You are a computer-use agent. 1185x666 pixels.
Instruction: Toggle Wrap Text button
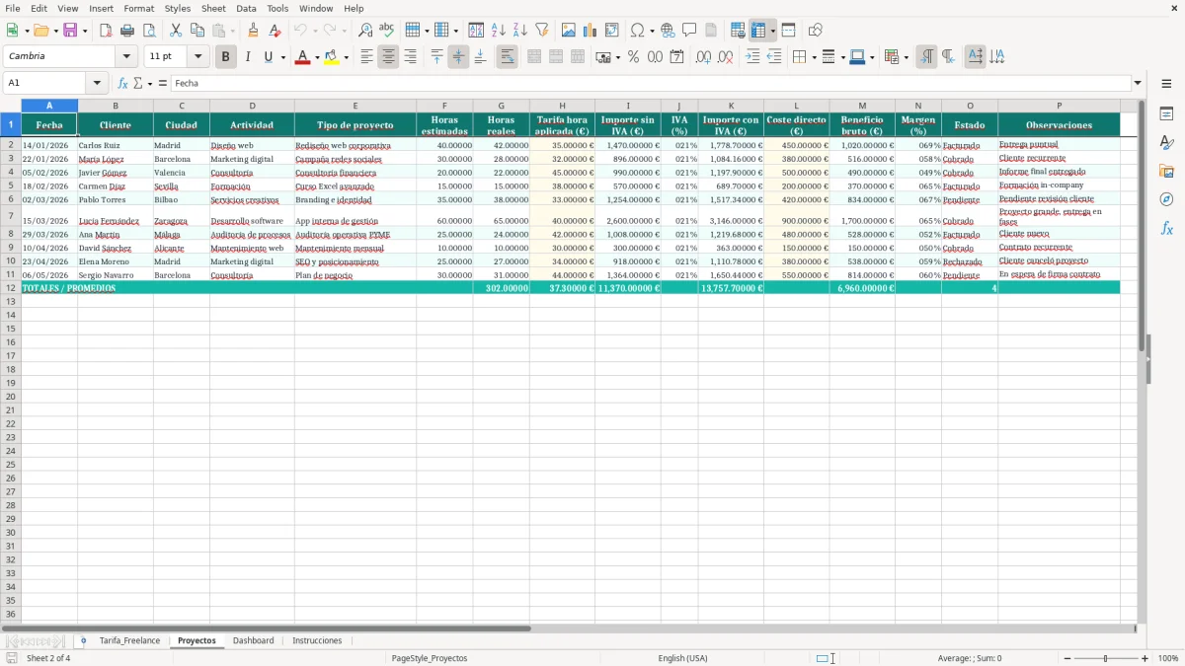coord(507,57)
